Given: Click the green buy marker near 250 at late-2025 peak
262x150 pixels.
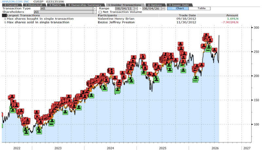Looking at the screenshot, I should click(209, 48).
